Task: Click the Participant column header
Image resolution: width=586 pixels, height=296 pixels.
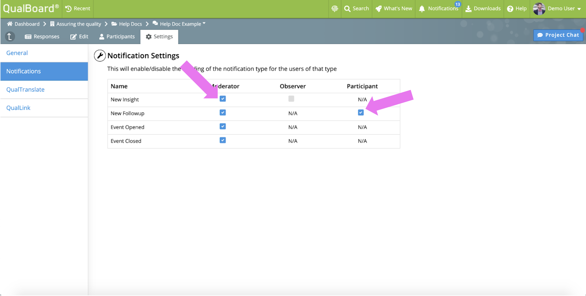Action: 362,86
